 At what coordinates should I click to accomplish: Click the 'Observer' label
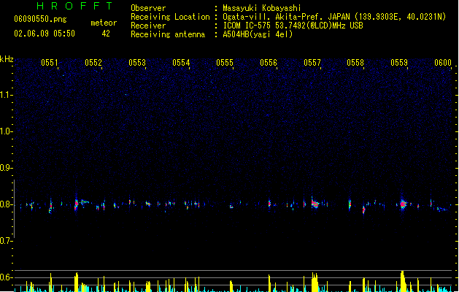[x=148, y=8]
